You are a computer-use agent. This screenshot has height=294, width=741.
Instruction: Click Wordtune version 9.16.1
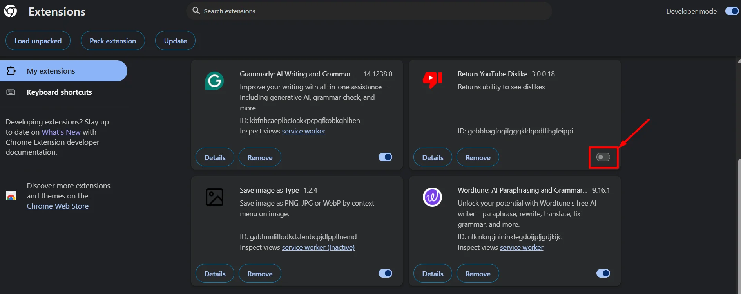point(601,190)
